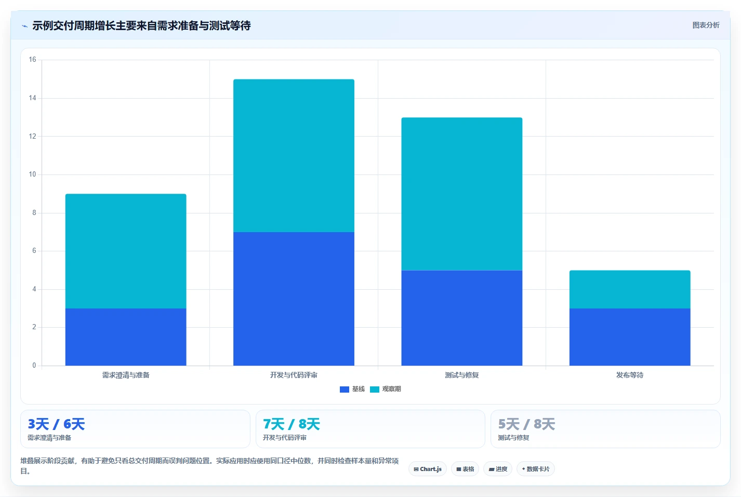Click the 基线 blue bar segment for 需求澄清与准备

126,337
